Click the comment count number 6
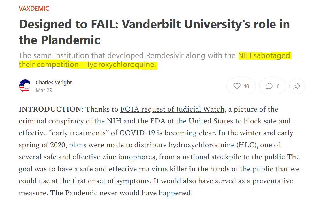Screen dimensions: 319x204 coord(278,86)
